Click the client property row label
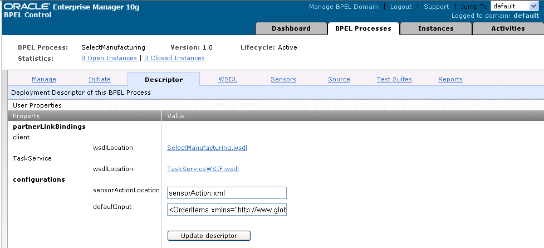 coord(21,137)
